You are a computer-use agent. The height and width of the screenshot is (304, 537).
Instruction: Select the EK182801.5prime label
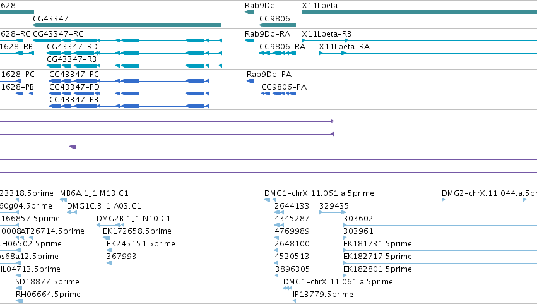coord(377,269)
